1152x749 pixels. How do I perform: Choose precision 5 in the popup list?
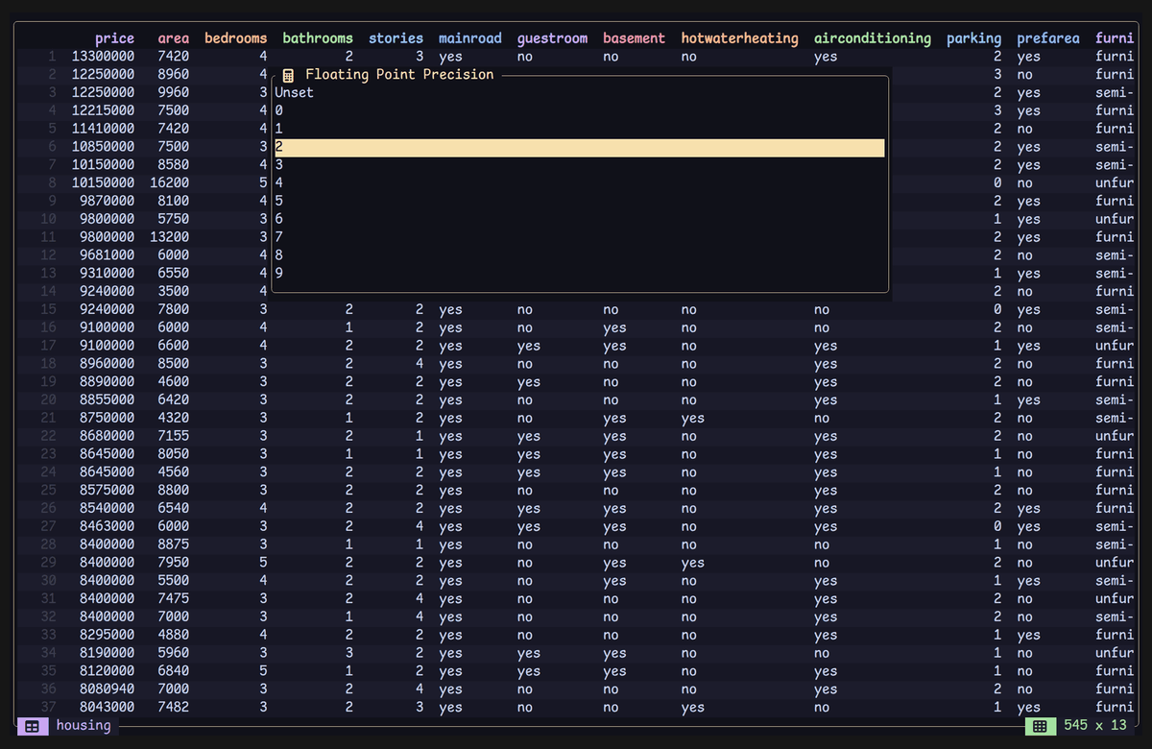coord(580,202)
